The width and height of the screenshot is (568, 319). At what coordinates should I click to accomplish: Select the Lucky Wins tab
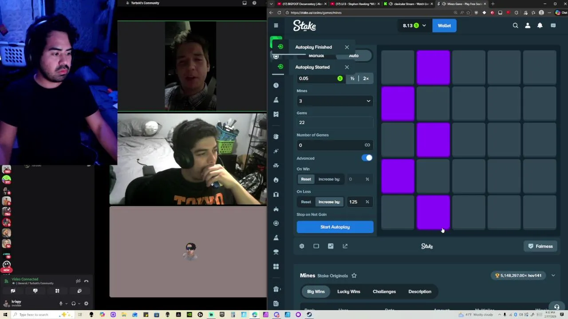click(348, 292)
